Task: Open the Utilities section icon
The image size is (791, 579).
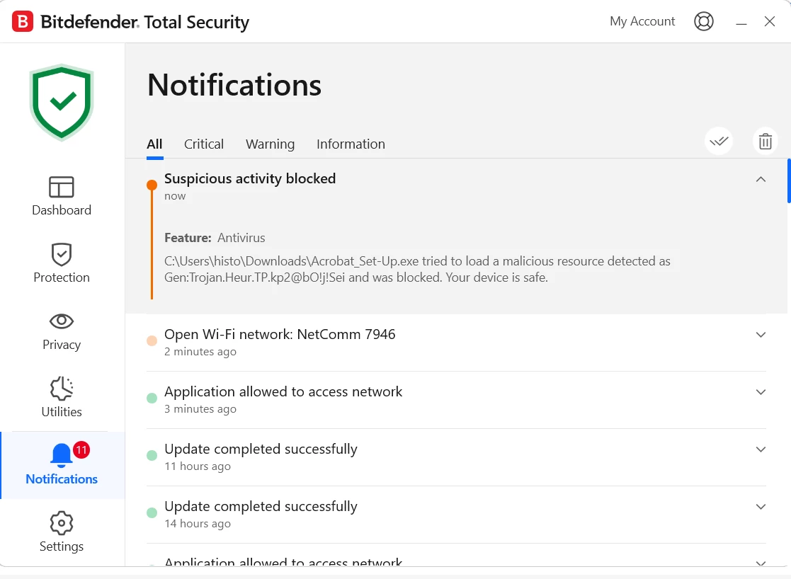Action: coord(62,389)
